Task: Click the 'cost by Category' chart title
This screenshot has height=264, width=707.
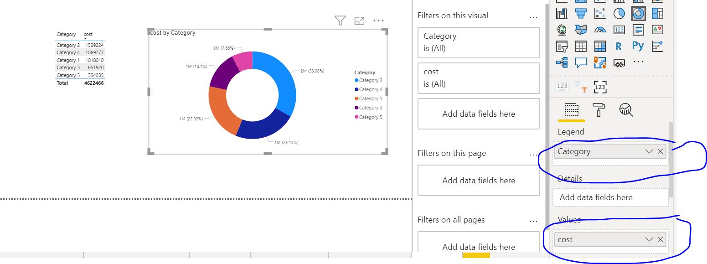Action: [x=173, y=33]
